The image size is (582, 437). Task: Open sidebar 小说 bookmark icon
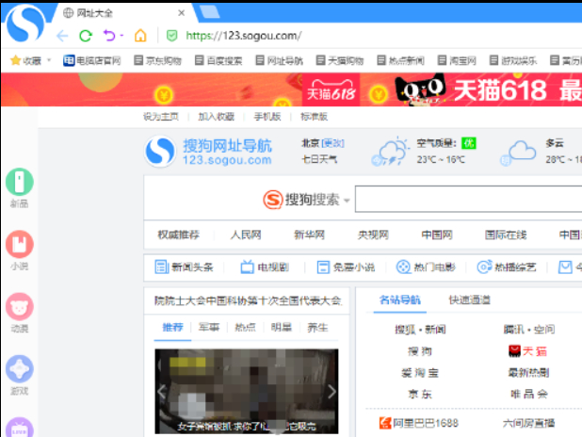click(20, 244)
